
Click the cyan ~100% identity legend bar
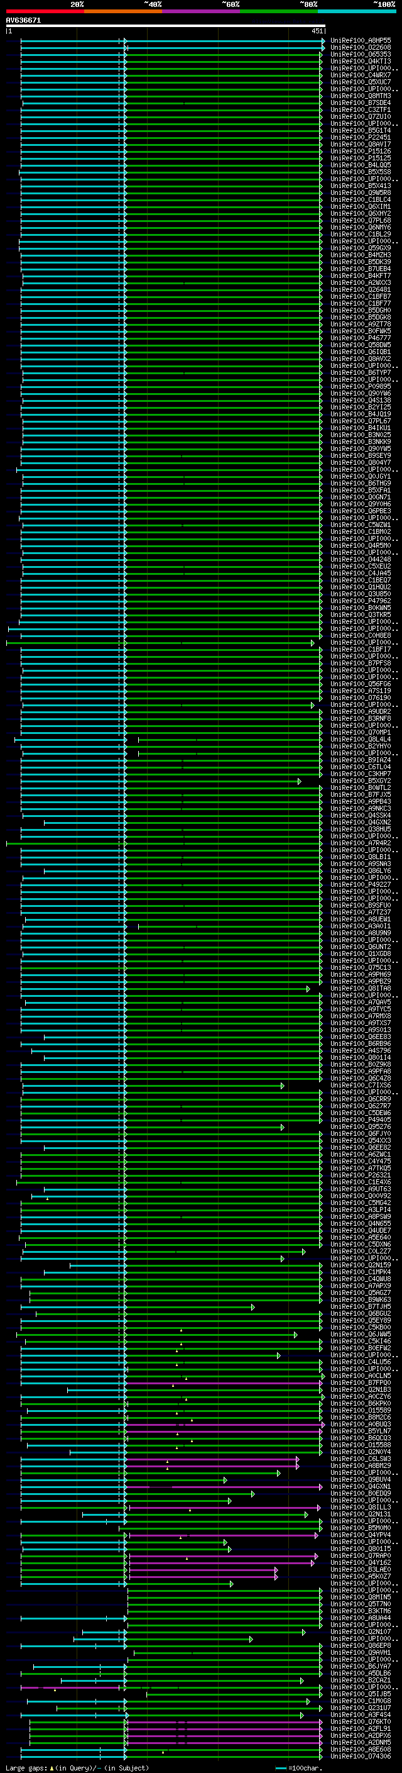357,11
